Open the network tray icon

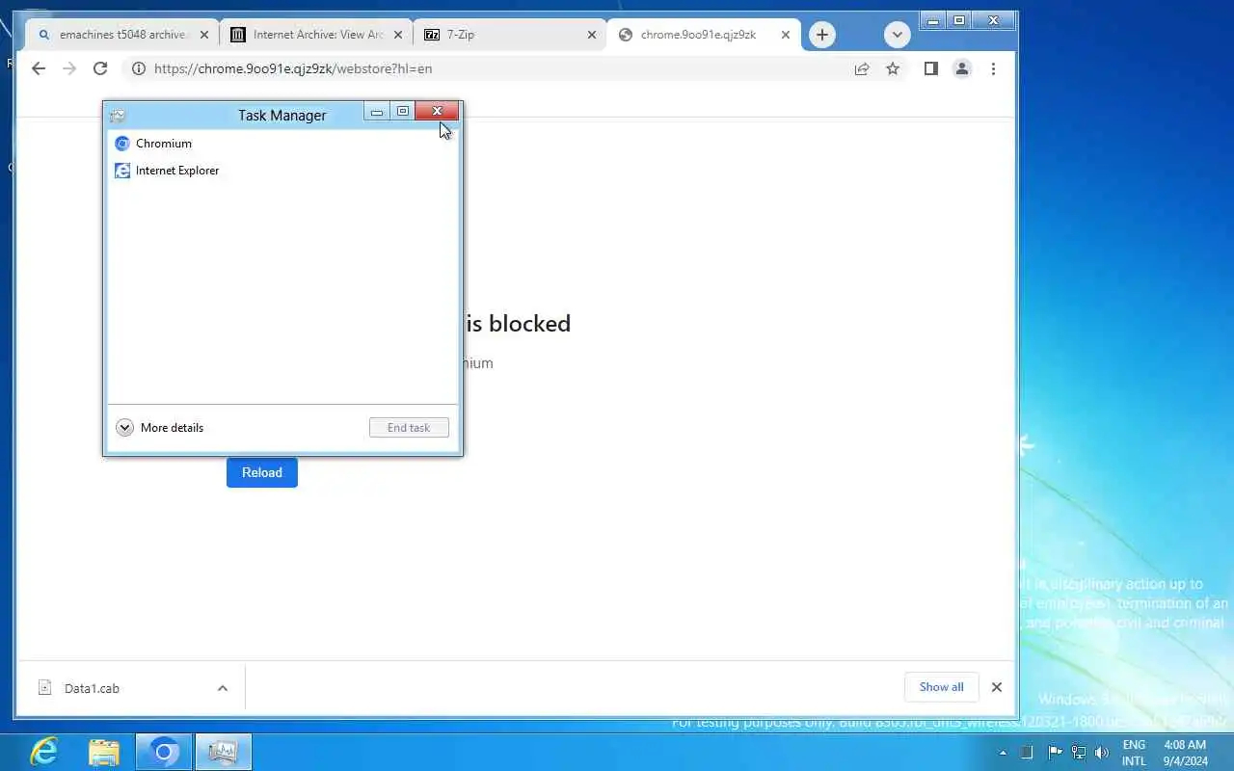coord(1078,753)
